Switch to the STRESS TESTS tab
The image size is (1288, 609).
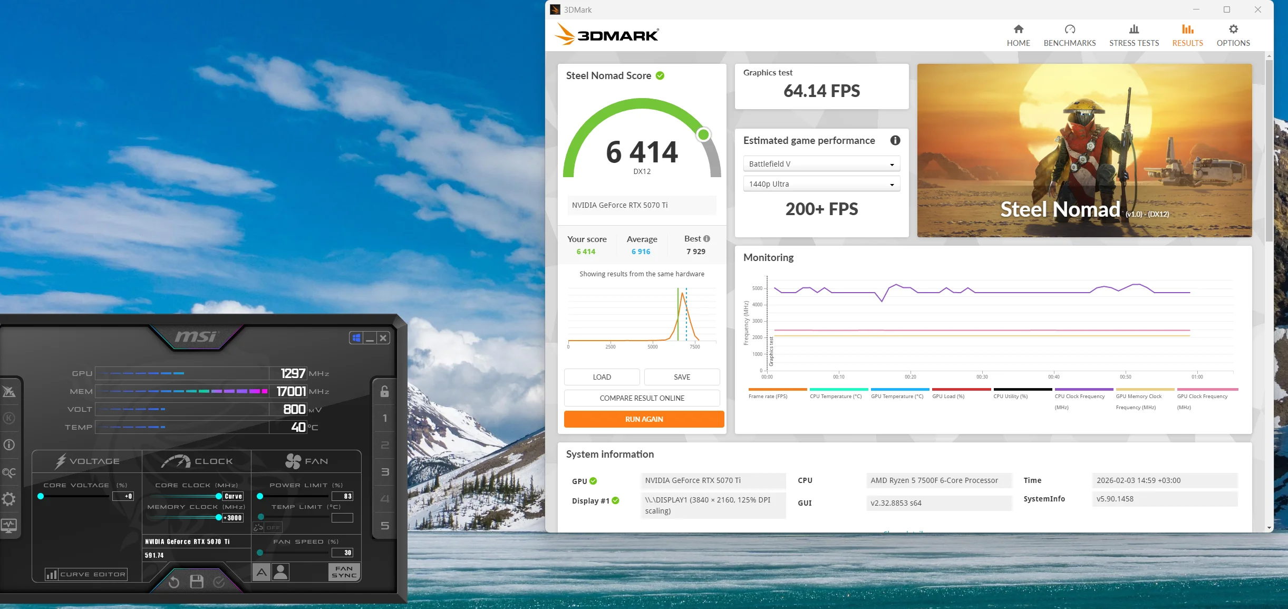coord(1134,35)
